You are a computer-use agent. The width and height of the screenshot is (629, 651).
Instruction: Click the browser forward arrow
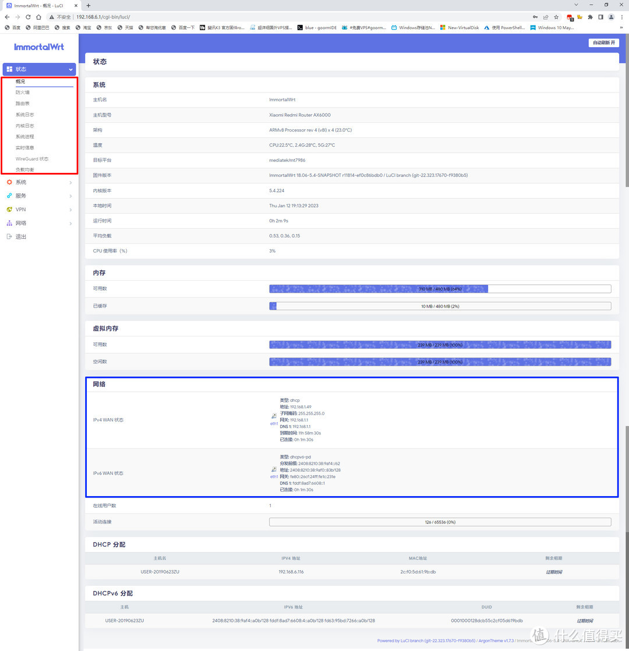17,17
